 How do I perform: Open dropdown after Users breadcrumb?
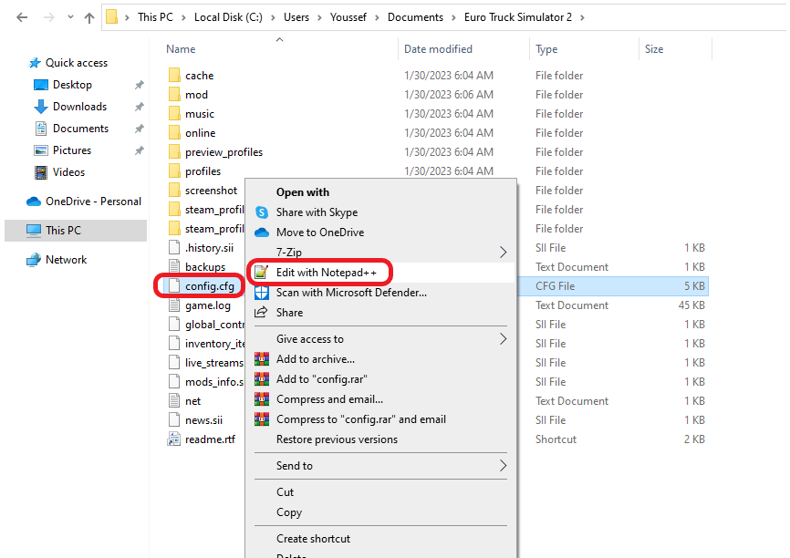(319, 17)
